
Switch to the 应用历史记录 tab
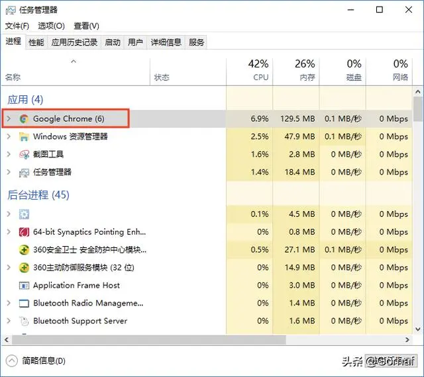[x=74, y=42]
